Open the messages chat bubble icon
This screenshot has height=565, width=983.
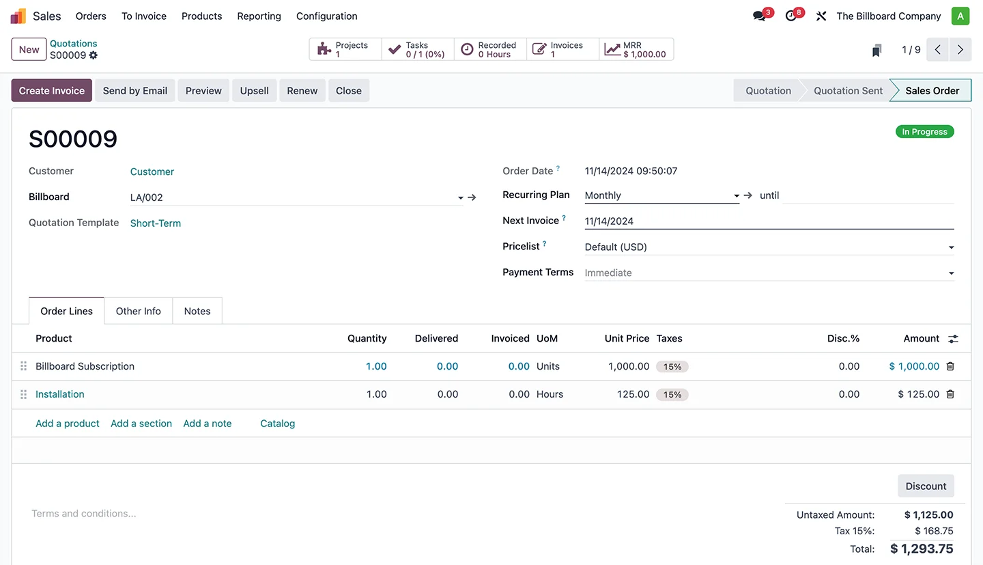pos(759,16)
